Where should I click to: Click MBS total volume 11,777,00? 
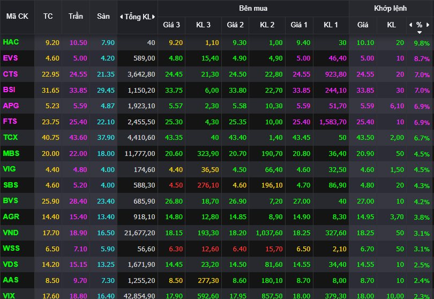tap(140, 154)
